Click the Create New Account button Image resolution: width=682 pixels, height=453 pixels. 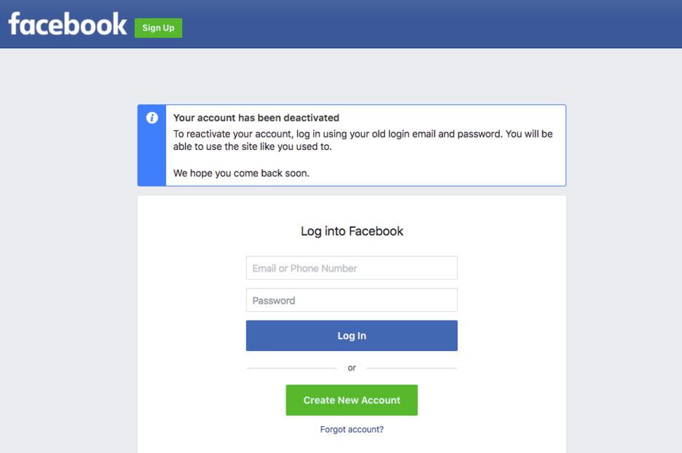click(351, 400)
